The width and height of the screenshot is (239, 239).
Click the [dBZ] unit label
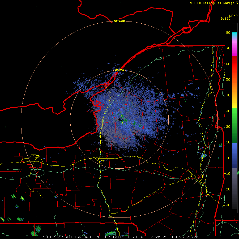click(225, 18)
